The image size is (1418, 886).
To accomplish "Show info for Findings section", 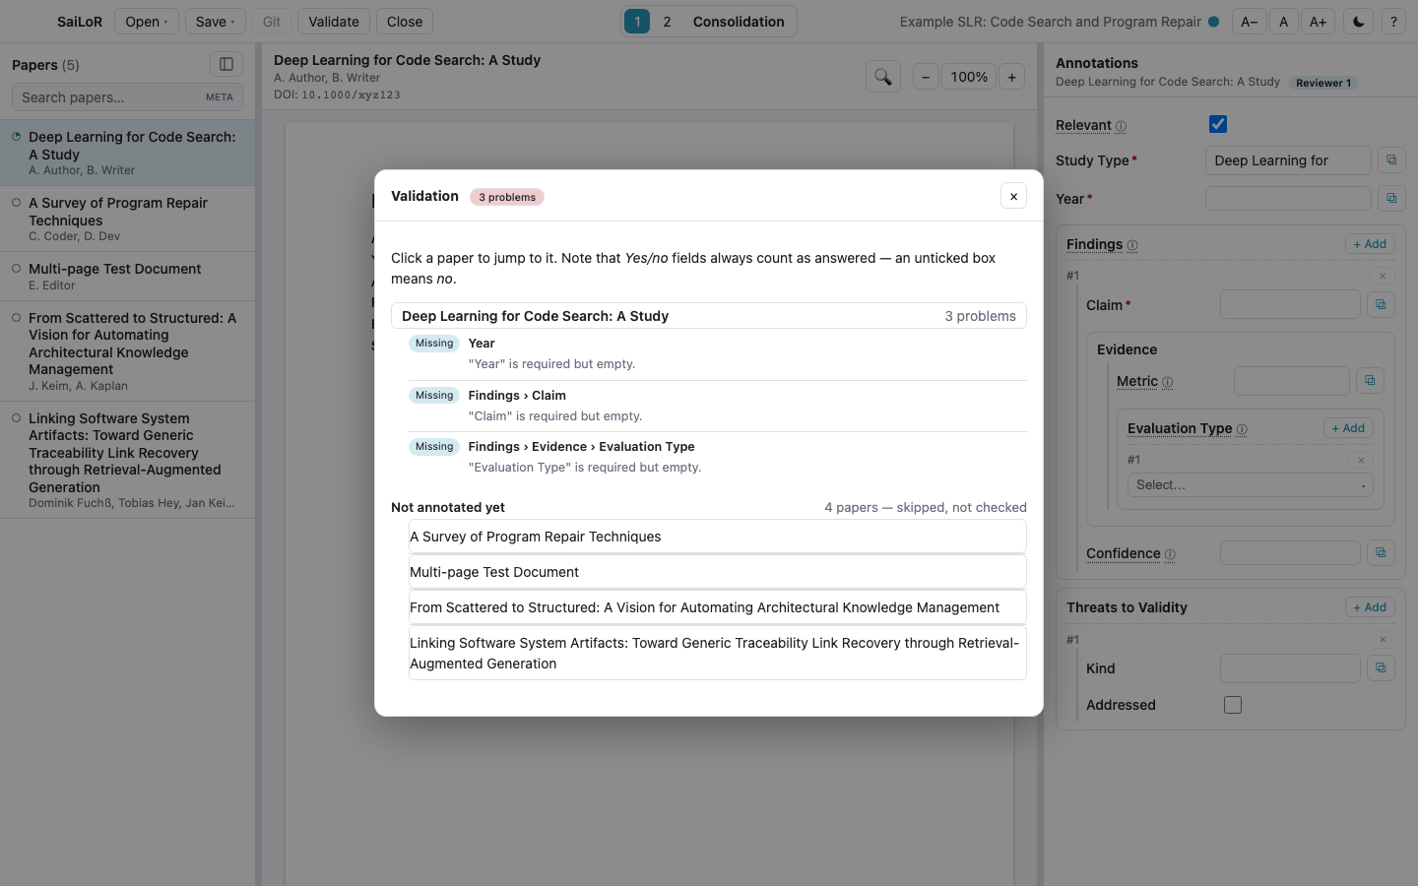I will click(x=1132, y=245).
